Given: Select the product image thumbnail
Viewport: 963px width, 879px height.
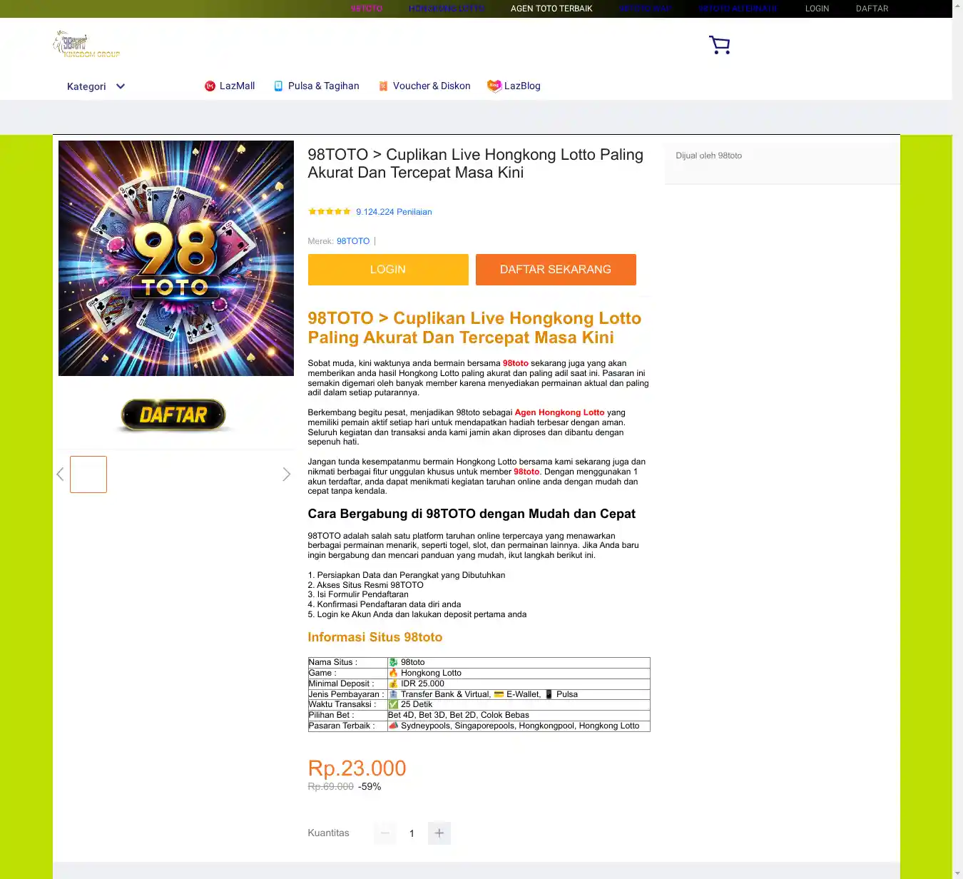Looking at the screenshot, I should pyautogui.click(x=88, y=474).
